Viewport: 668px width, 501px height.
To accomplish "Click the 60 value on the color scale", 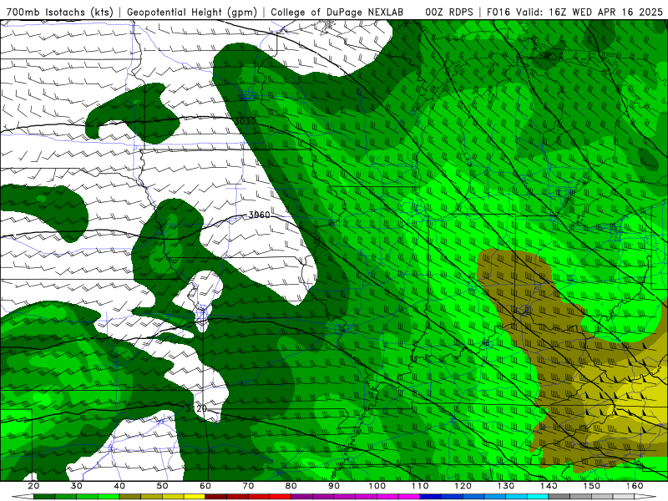I will (x=205, y=486).
